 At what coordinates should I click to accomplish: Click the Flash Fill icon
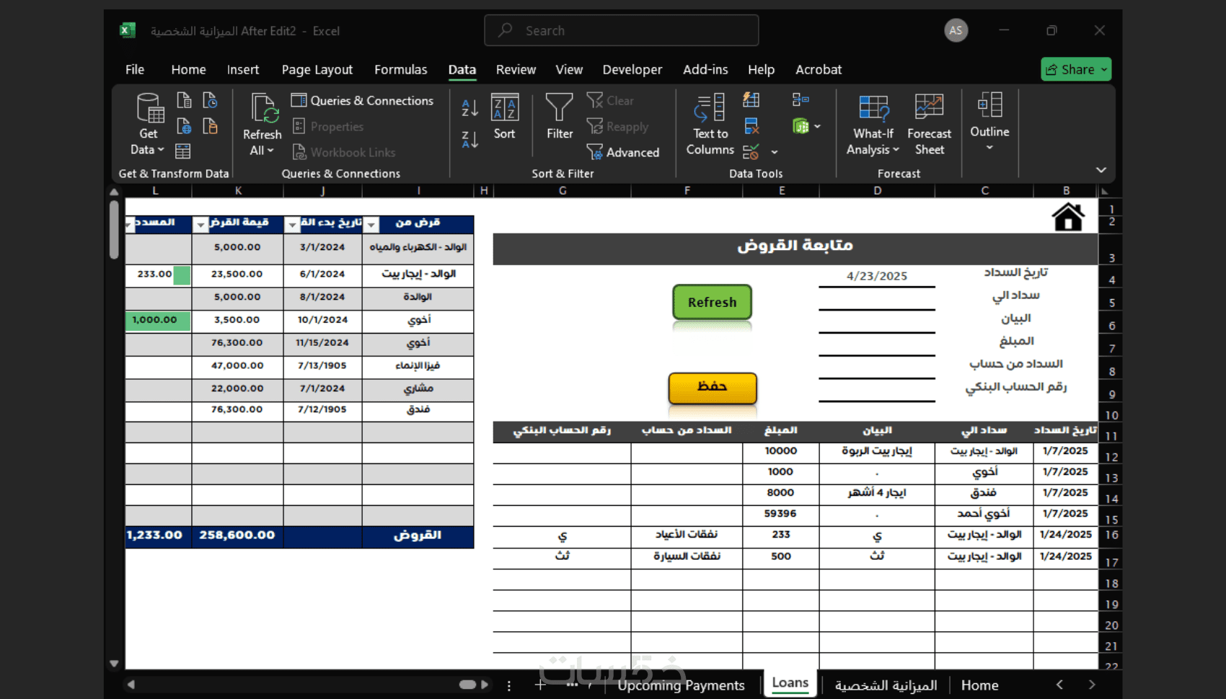click(751, 100)
